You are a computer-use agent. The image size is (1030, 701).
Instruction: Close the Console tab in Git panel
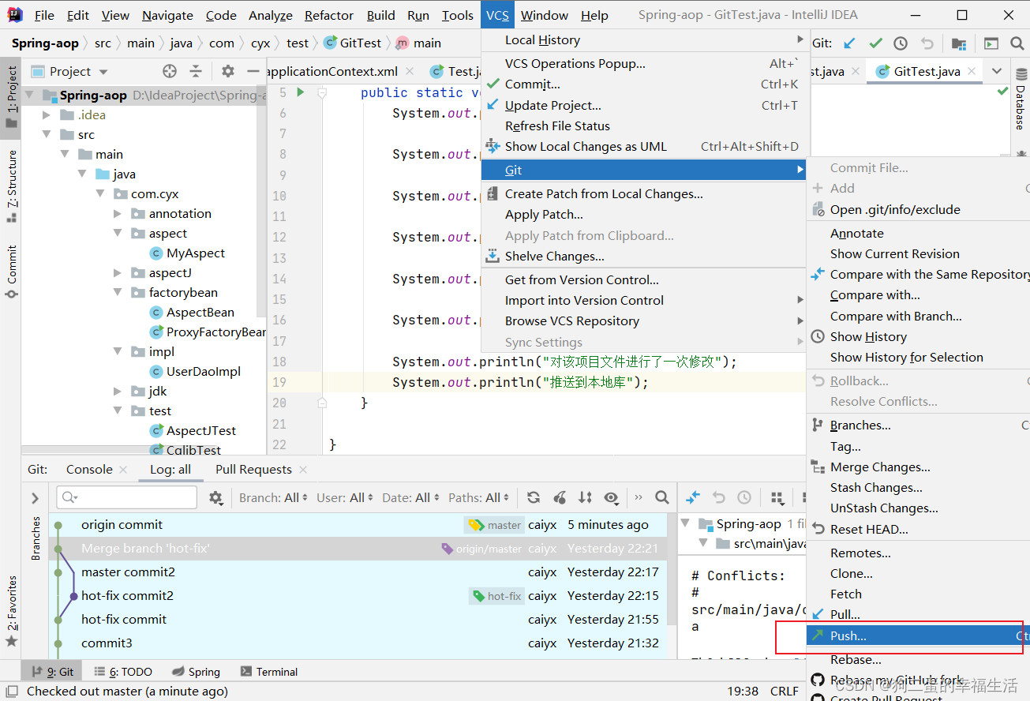click(123, 470)
